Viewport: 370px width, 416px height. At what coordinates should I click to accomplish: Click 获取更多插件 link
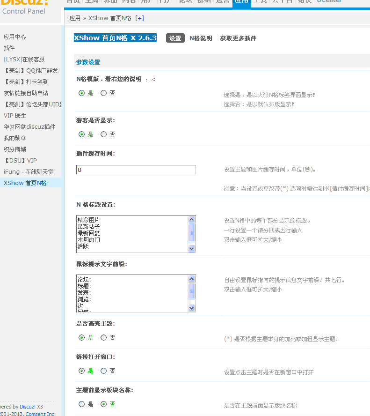tap(239, 38)
